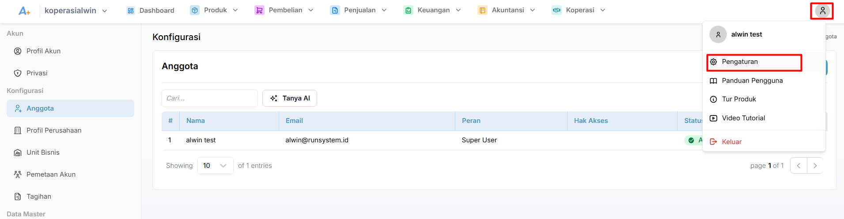The width and height of the screenshot is (844, 219).
Task: Expand the Pembelian menu chevron
Action: tap(311, 10)
